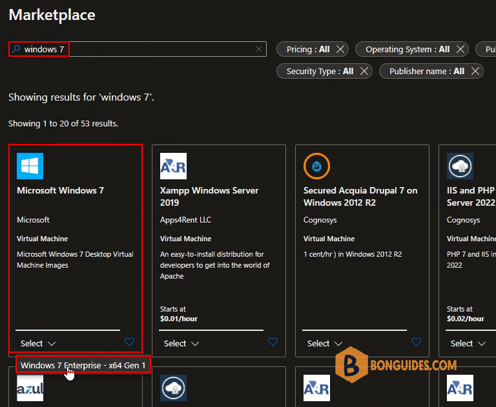Click the search magnifier icon

coord(16,49)
